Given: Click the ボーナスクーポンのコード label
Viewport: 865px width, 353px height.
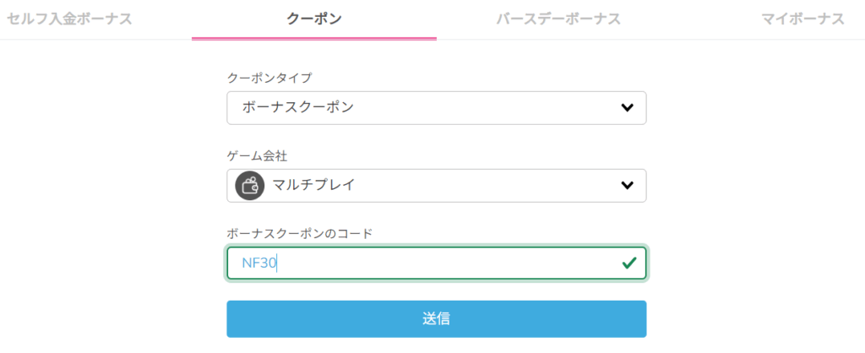Looking at the screenshot, I should [299, 232].
